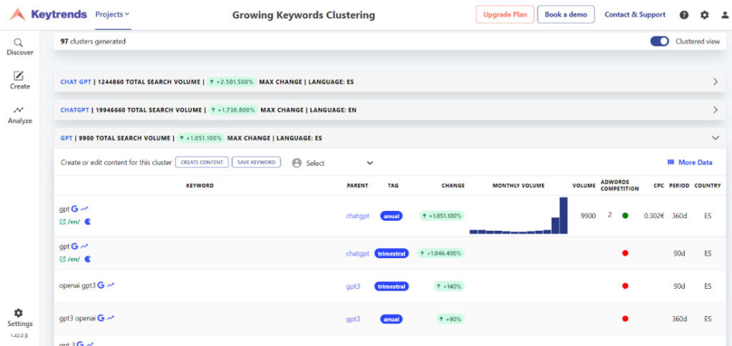
Task: Click trend icon next to openai gpt3
Action: click(110, 285)
